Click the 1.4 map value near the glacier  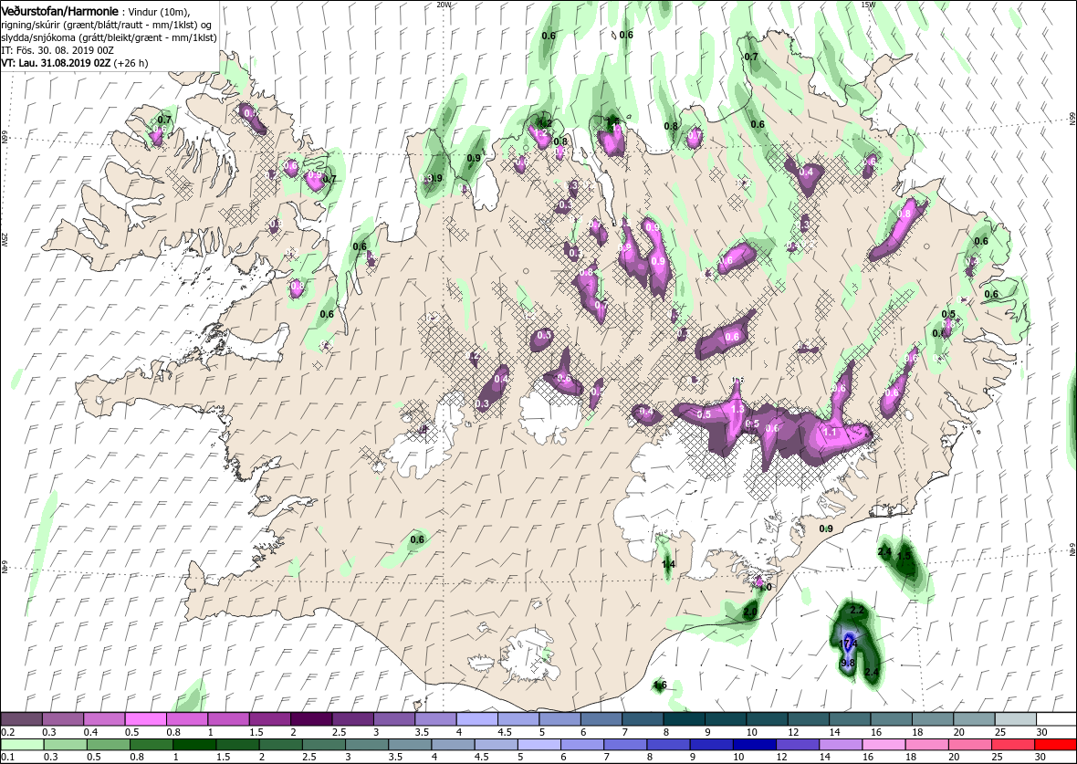(668, 565)
